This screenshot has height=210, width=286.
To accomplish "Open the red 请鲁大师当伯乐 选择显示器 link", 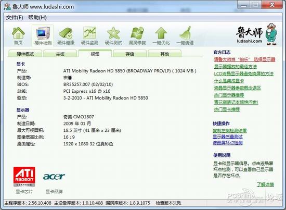I will point(244,59).
